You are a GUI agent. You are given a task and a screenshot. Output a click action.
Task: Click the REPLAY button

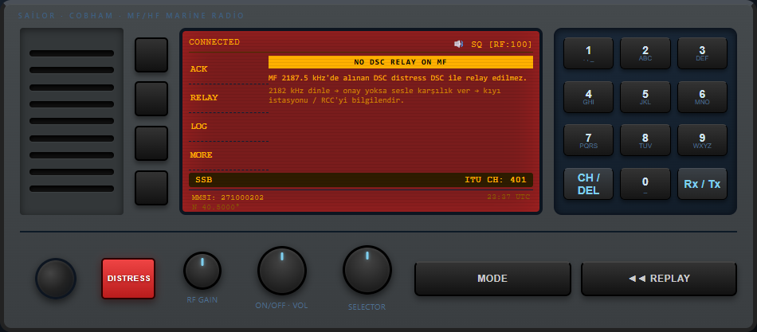coord(658,279)
